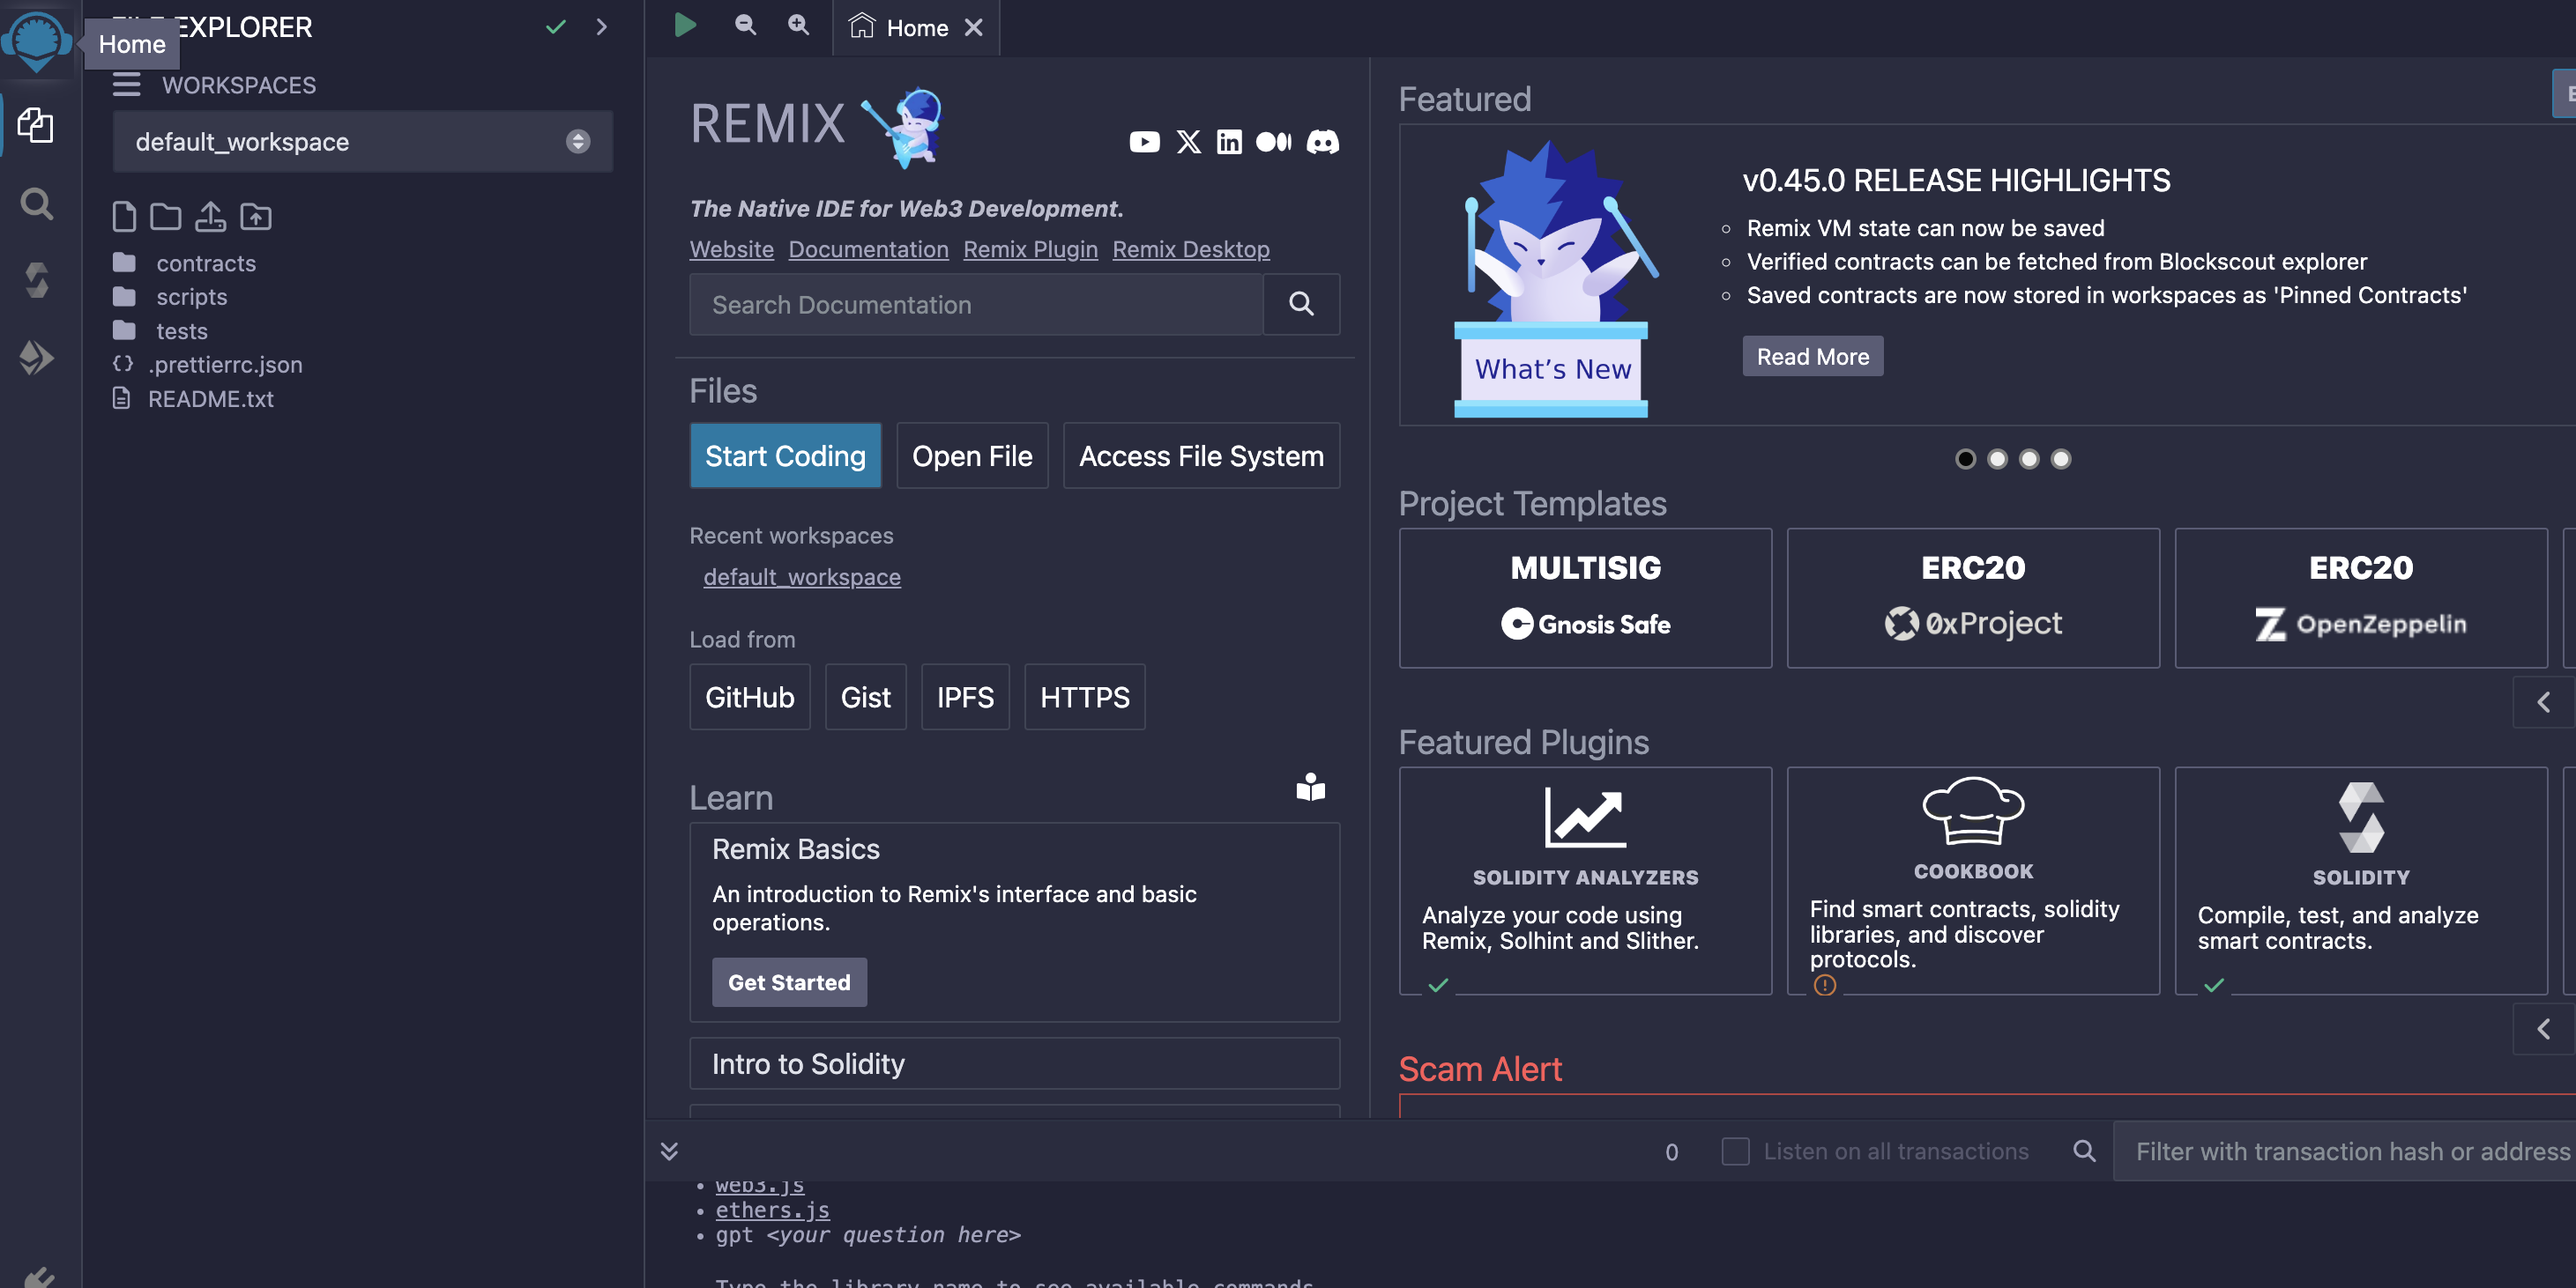The image size is (2576, 1288).
Task: Expand the contracts folder
Action: coord(205,263)
